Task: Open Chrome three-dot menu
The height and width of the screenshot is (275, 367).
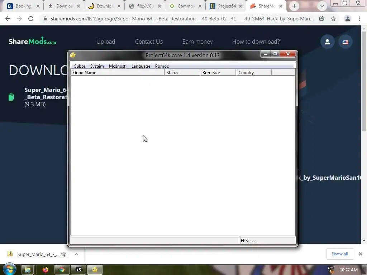Action: coord(359,19)
